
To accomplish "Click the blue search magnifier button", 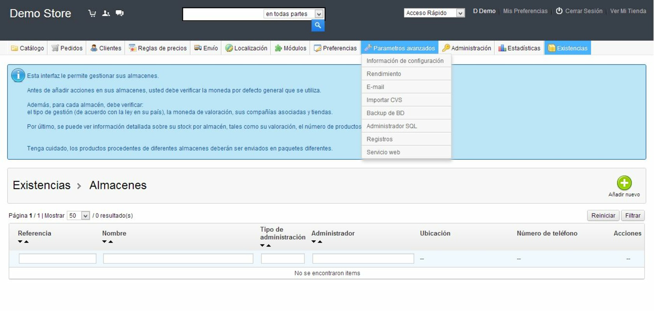I will [x=318, y=26].
